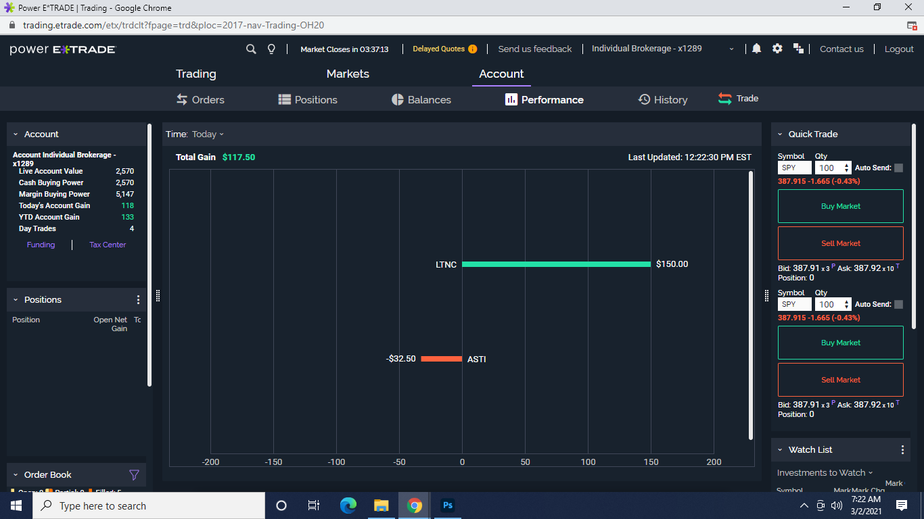Viewport: 924px width, 519px height.
Task: Click the first Quick Trade Symbol field
Action: point(794,168)
